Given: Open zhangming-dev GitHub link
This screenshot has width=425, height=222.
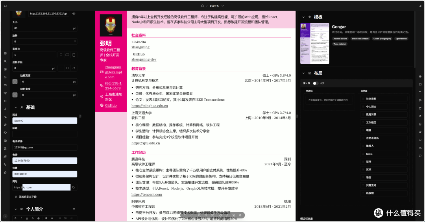Looking at the screenshot, I should (144, 59).
